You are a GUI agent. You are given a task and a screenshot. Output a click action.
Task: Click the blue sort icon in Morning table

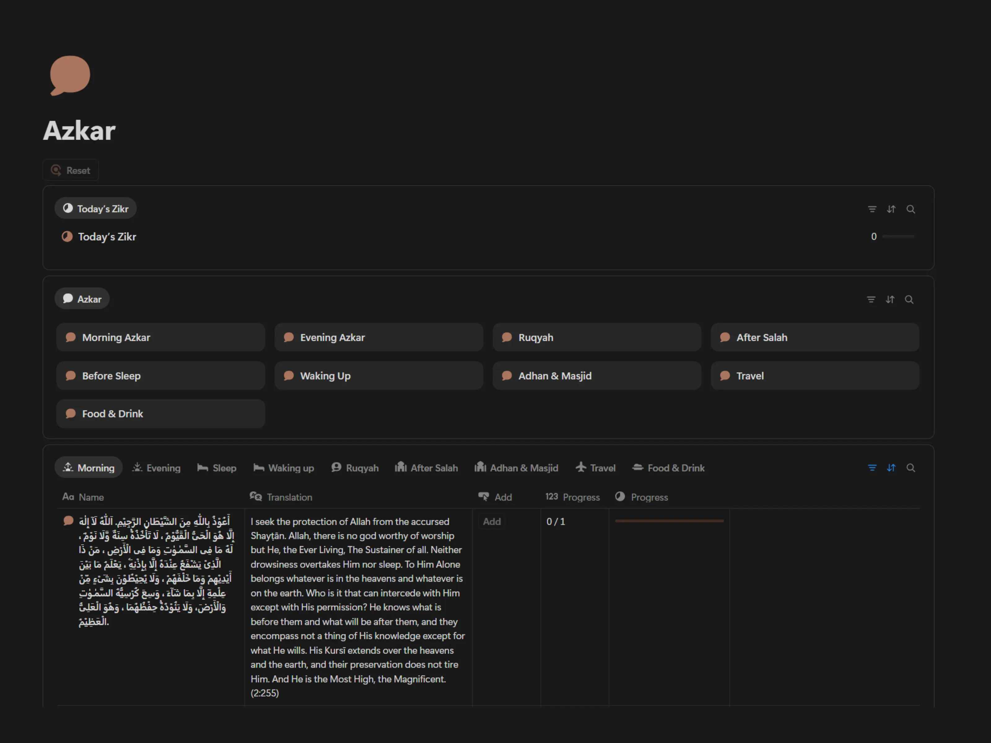891,467
